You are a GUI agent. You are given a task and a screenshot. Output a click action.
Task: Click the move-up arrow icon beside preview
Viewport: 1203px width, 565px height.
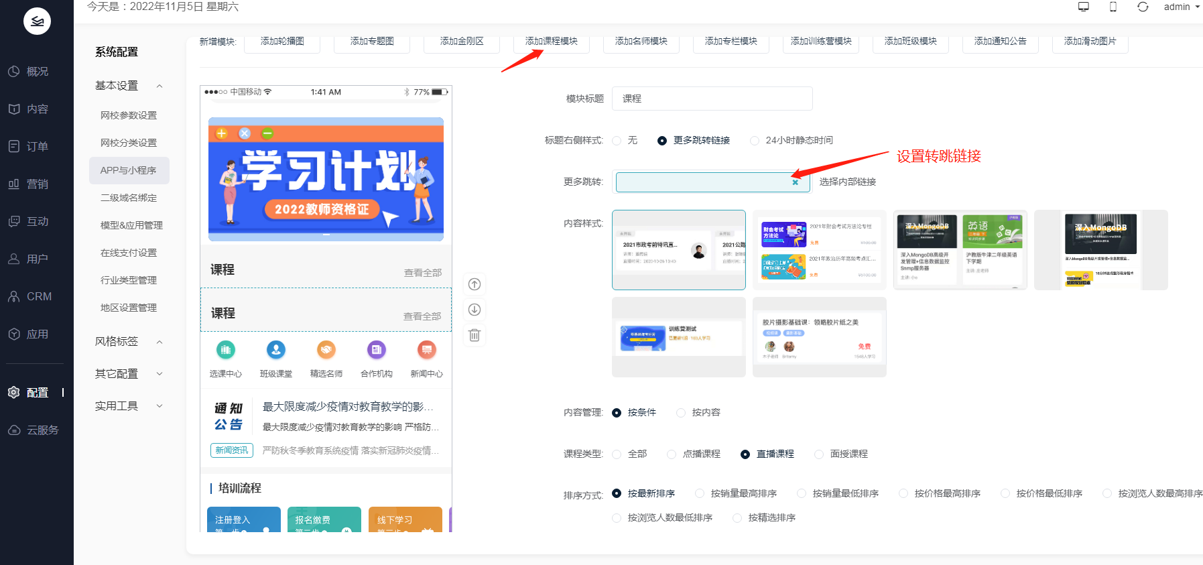click(x=474, y=284)
